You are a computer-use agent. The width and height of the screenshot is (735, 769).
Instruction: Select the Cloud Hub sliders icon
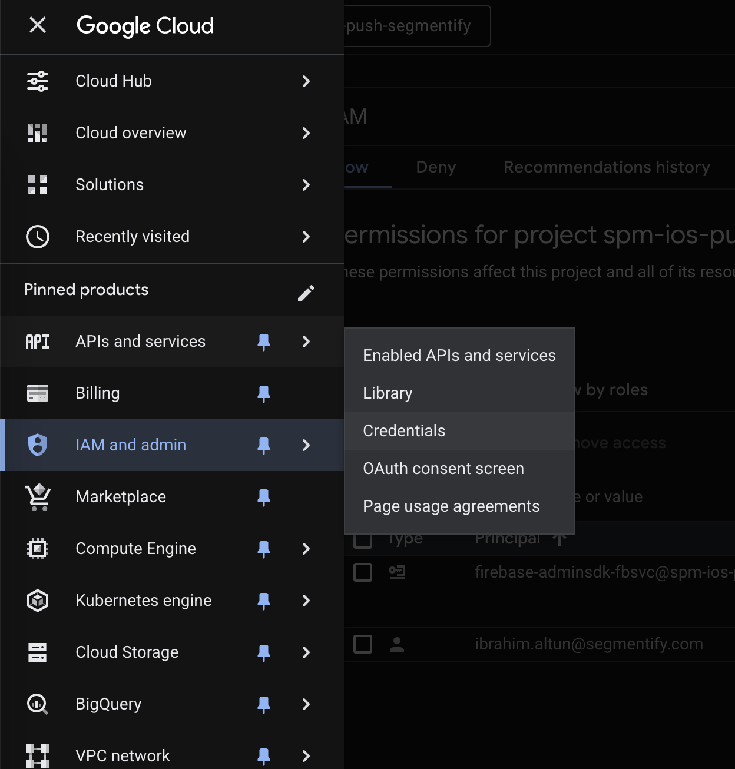coord(38,81)
